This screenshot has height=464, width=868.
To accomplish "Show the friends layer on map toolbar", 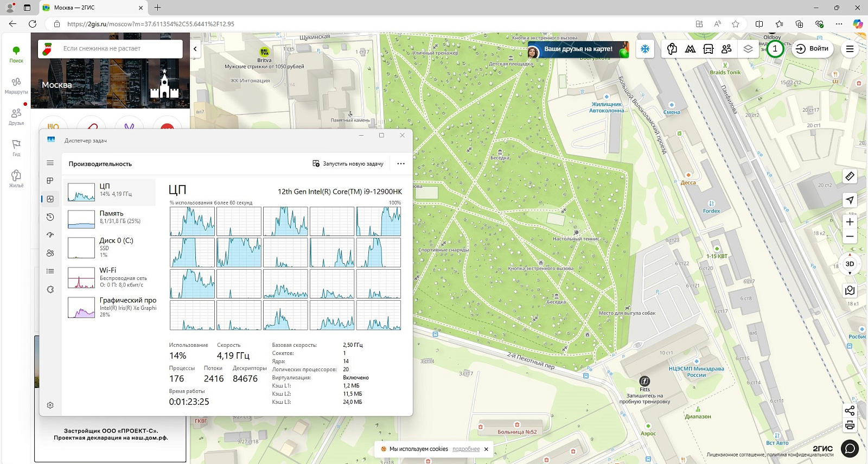I will click(727, 49).
